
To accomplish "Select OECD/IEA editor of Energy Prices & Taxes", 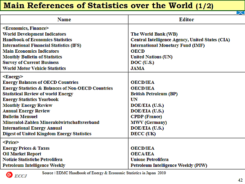I will (143, 148).
